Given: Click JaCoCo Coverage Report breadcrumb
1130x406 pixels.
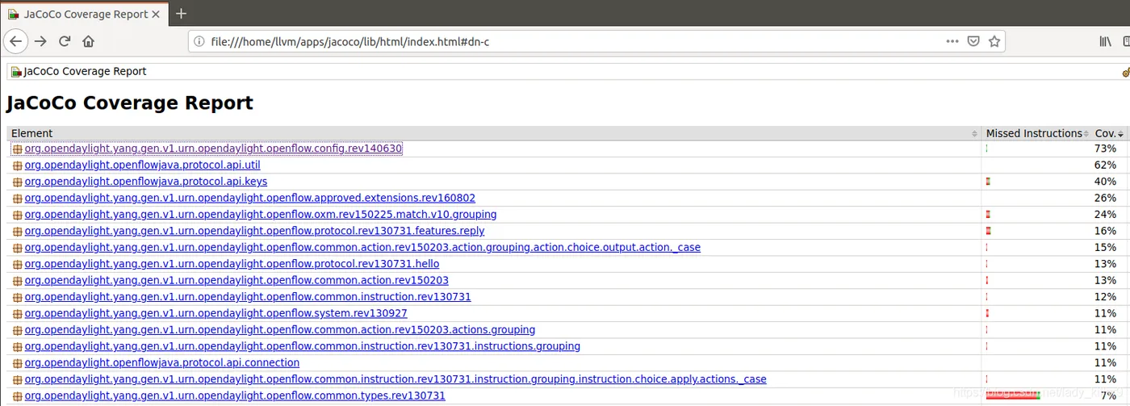Looking at the screenshot, I should 85,71.
